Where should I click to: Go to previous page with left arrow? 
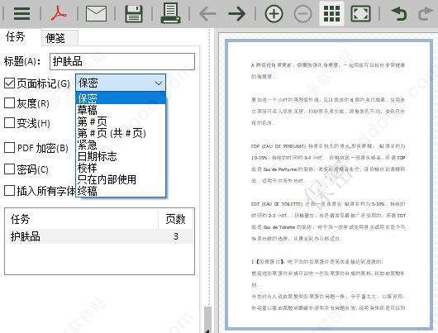[x=207, y=14]
